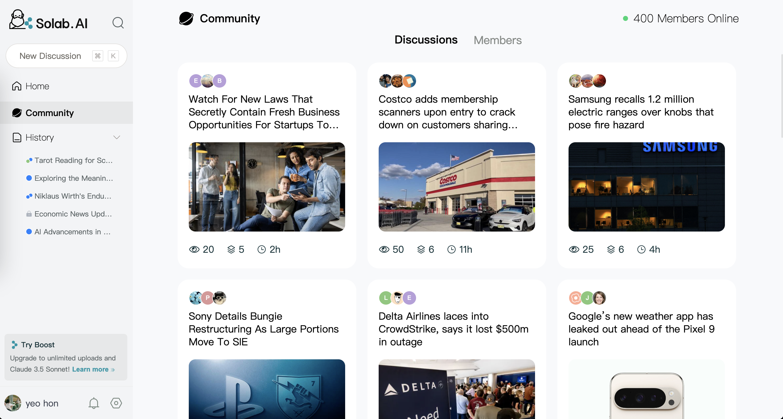This screenshot has width=783, height=419.
Task: Click the Home house icon
Action: coord(16,86)
